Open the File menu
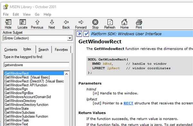This screenshot has width=193, height=126. pos(6,14)
